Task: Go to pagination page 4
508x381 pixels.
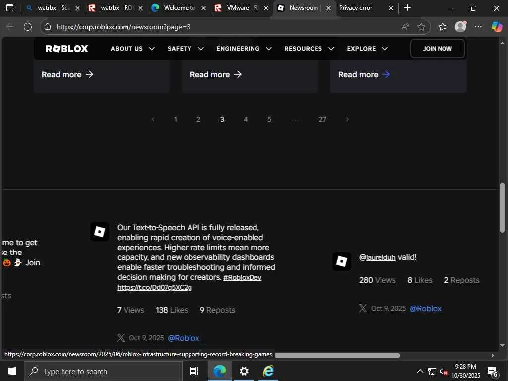Action: pyautogui.click(x=246, y=119)
